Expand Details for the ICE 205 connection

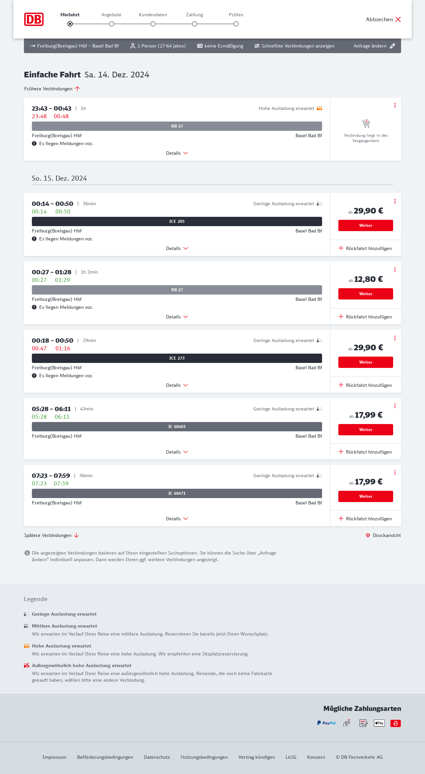tap(177, 248)
